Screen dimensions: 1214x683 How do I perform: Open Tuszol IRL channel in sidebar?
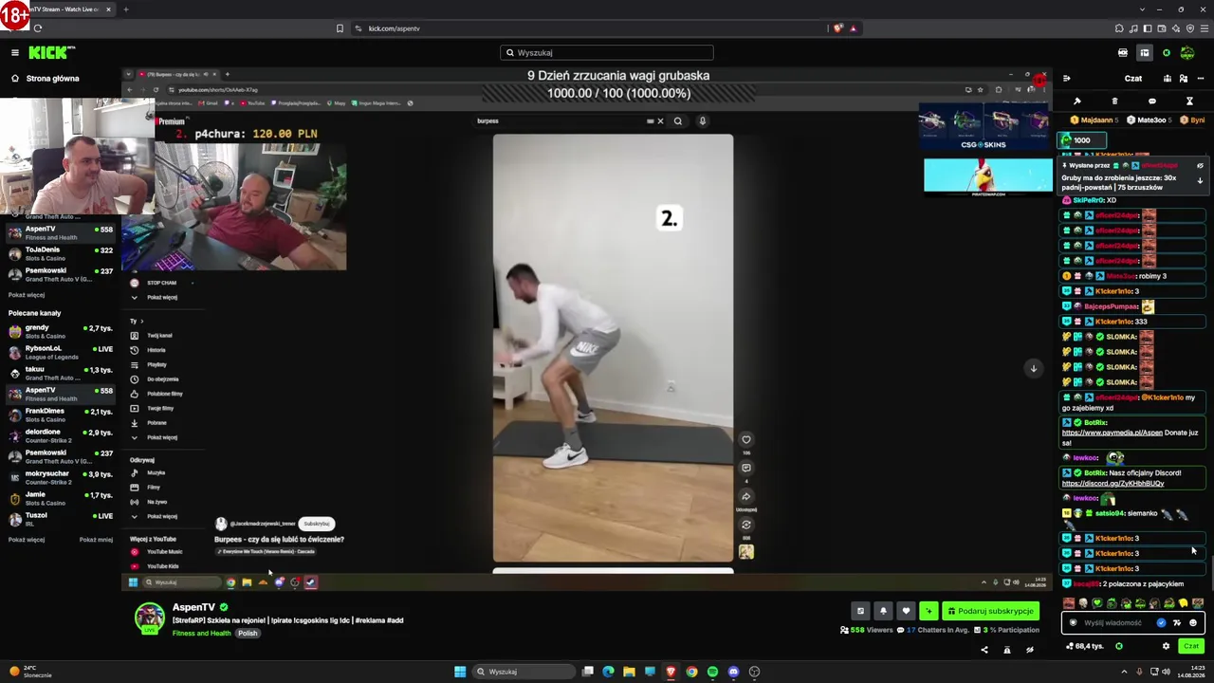[x=61, y=520]
